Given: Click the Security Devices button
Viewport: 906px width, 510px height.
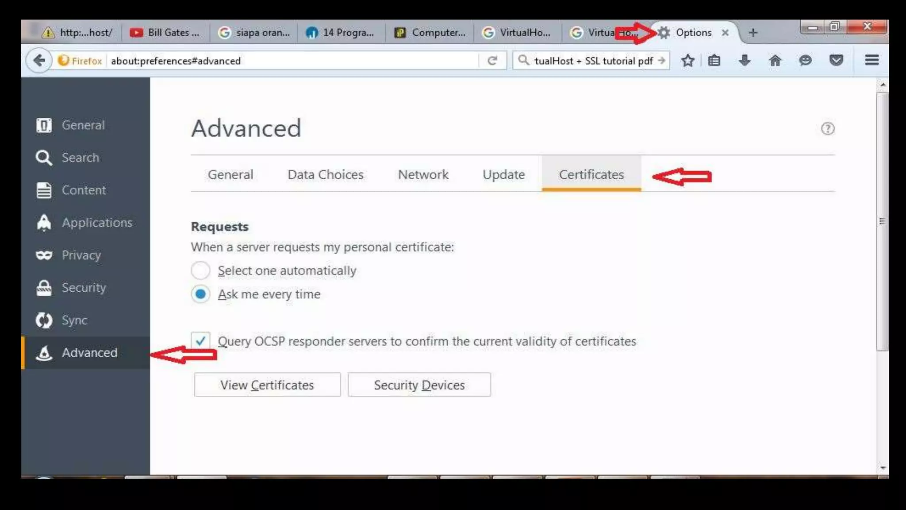Looking at the screenshot, I should (419, 385).
